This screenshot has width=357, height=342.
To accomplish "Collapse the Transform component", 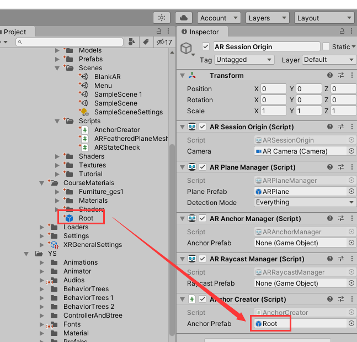I will (x=183, y=76).
